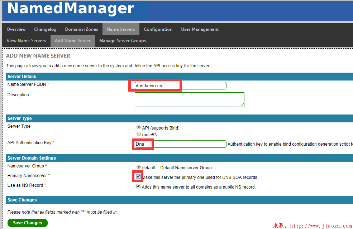Navigate to User Management
Screen dimensions: 353x229
[x=200, y=29]
